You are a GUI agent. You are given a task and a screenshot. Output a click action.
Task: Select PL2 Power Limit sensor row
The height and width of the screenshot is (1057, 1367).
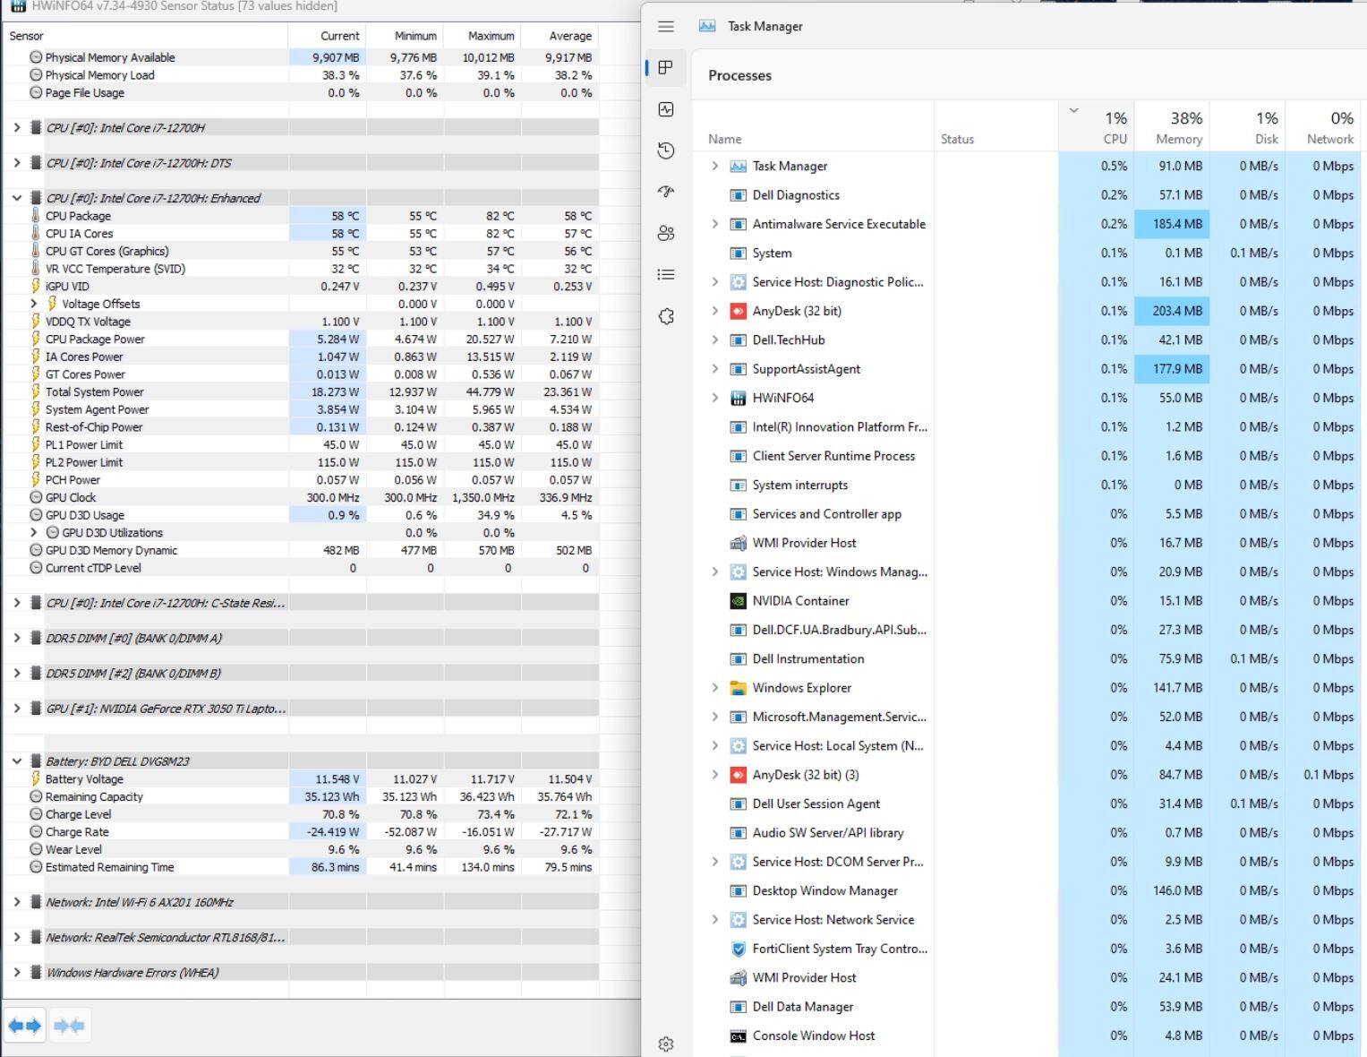301,462
